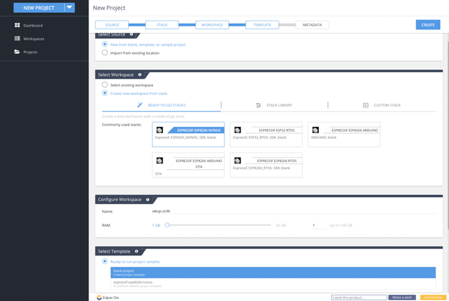Select the espressif-esp8266-nonos template row
Screen dimensions: 449x301
point(273,284)
